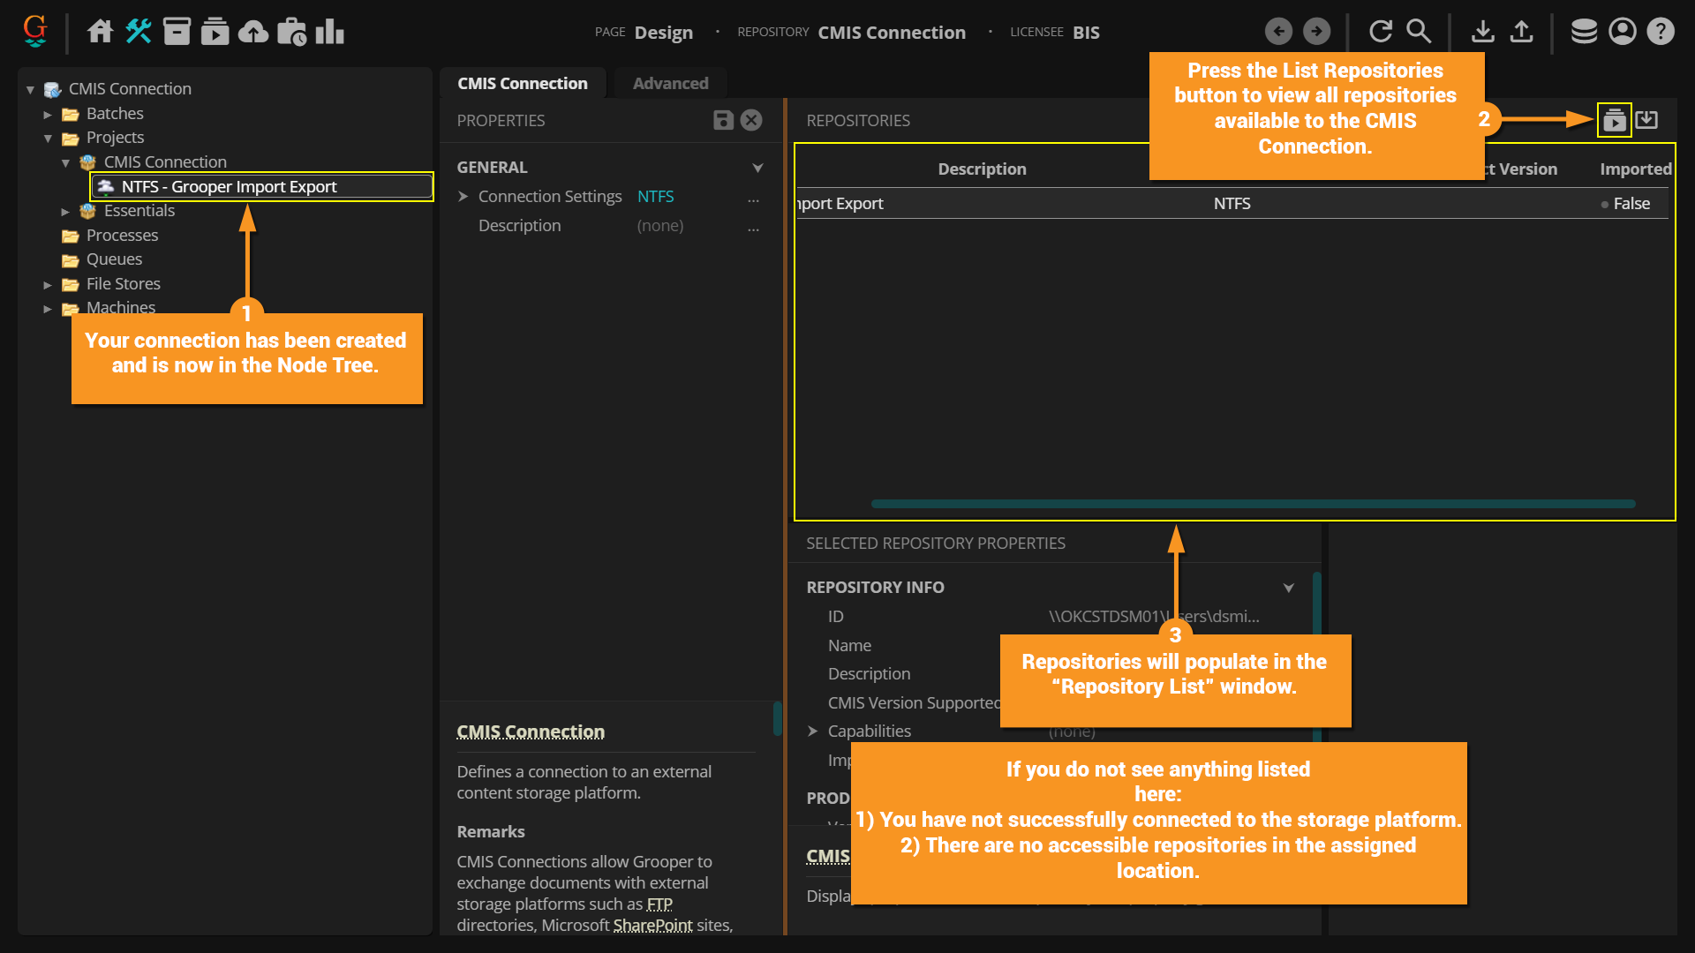Click the refresh icon in header
The height and width of the screenshot is (953, 1695).
pyautogui.click(x=1381, y=32)
